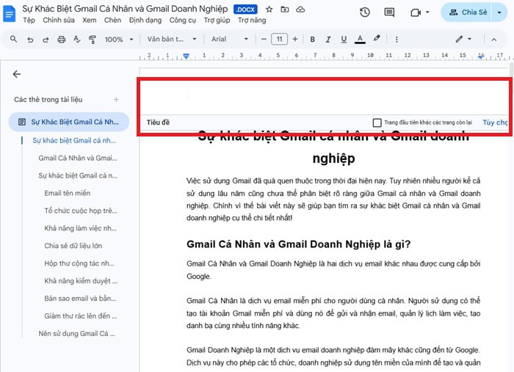Screen dimensions: 514x372
Task: Open version history clock icon
Action: coord(365,12)
